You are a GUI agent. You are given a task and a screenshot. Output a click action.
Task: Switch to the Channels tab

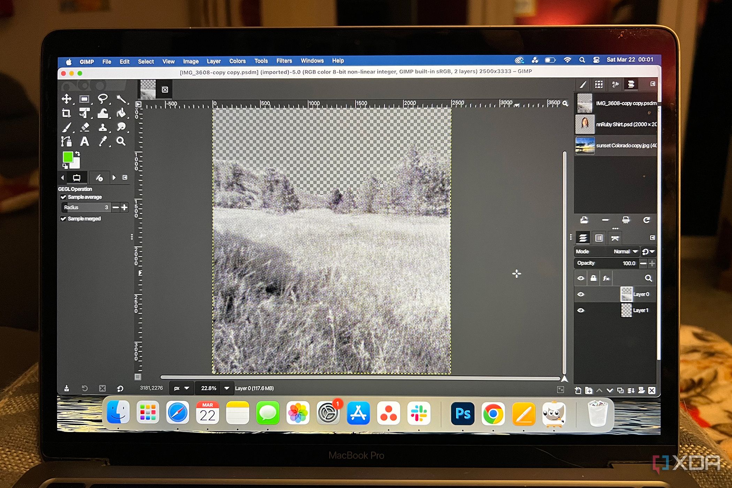(x=599, y=238)
